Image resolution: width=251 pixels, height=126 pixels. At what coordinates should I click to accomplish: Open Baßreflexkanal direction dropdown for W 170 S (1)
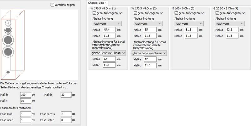pos(108,53)
